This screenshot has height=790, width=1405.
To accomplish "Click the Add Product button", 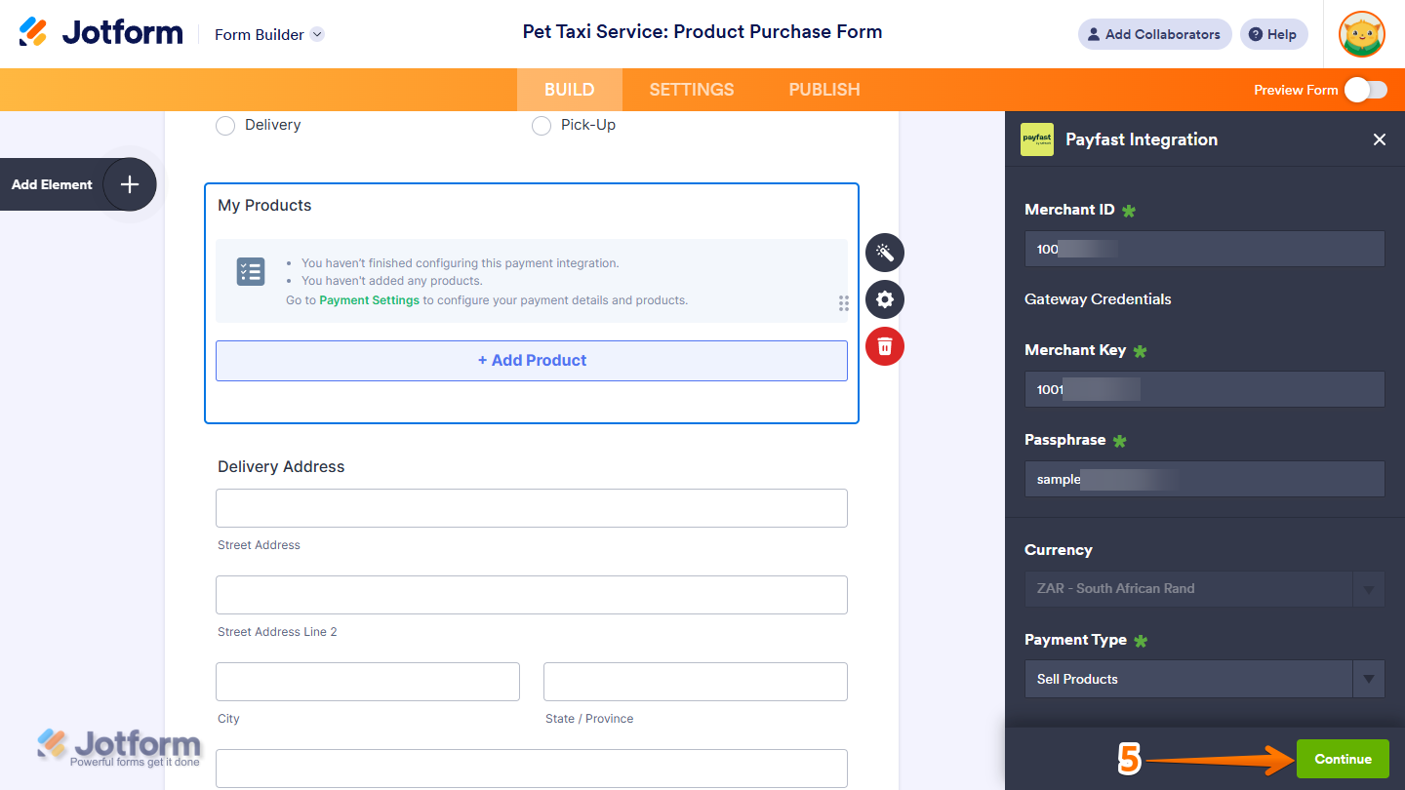I will (x=531, y=361).
